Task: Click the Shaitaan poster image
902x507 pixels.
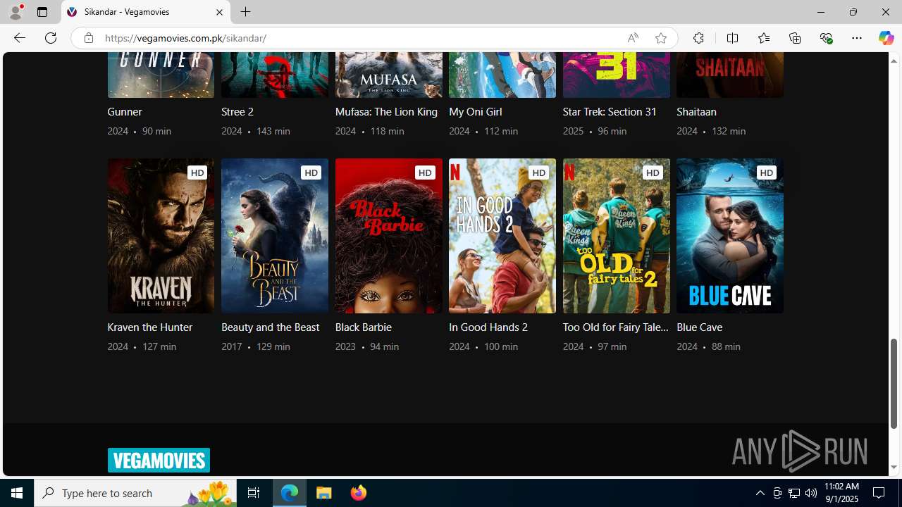Action: pyautogui.click(x=730, y=75)
